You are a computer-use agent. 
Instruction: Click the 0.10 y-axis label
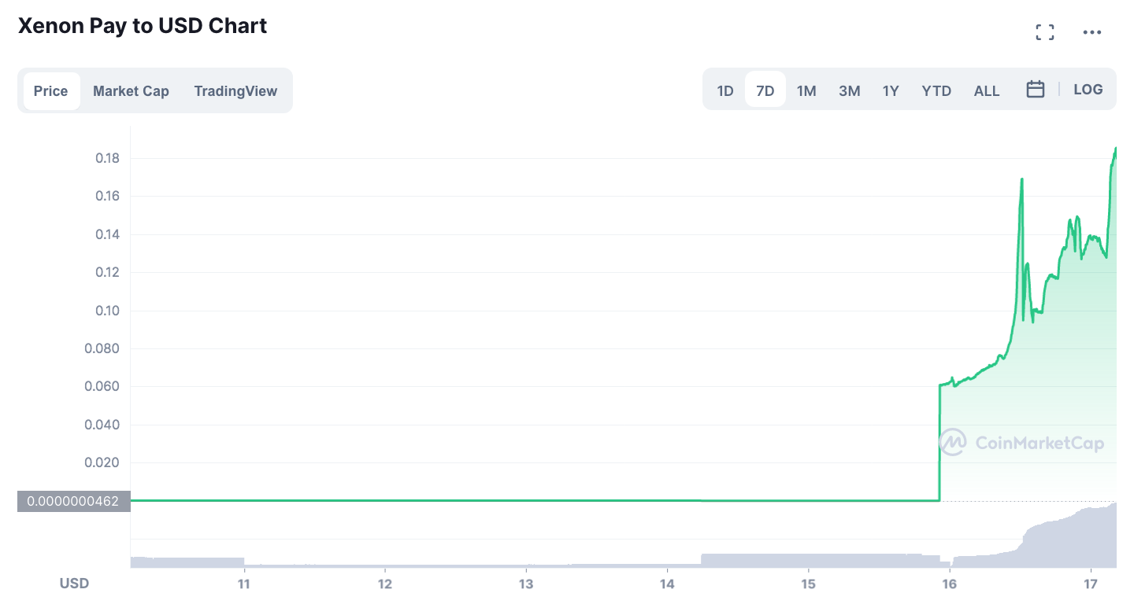106,311
